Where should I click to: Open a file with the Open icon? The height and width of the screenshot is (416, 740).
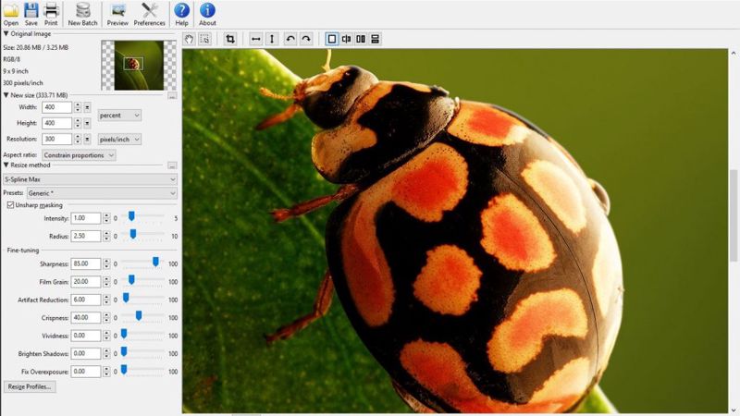[10, 14]
